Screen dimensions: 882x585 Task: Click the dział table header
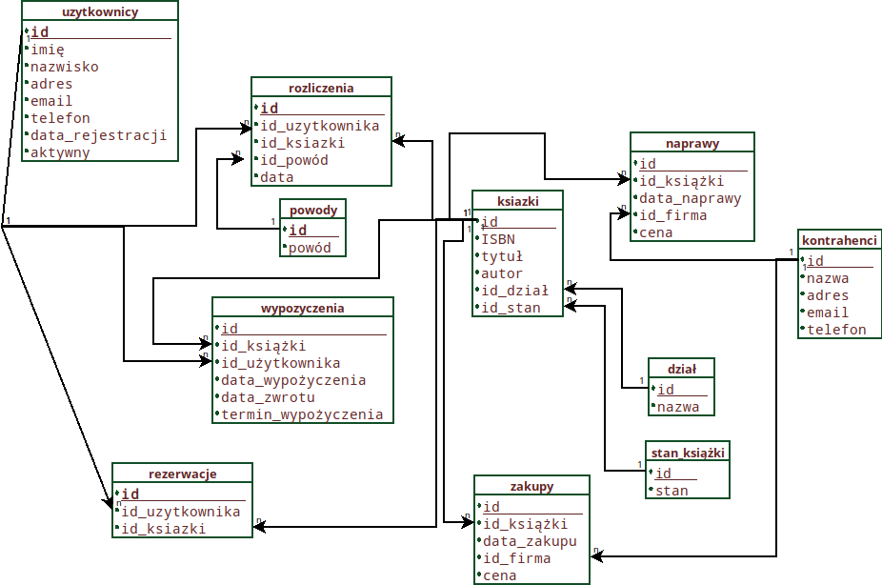682,369
